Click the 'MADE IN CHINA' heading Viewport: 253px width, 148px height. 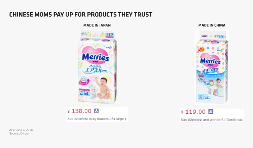212,25
